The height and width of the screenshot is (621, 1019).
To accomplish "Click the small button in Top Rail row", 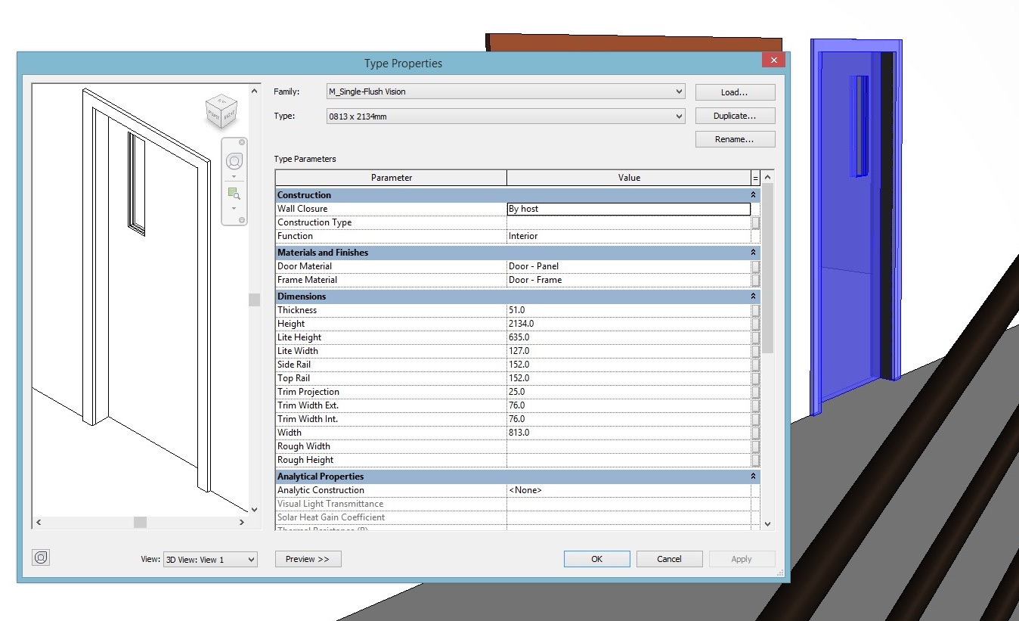I will [755, 378].
